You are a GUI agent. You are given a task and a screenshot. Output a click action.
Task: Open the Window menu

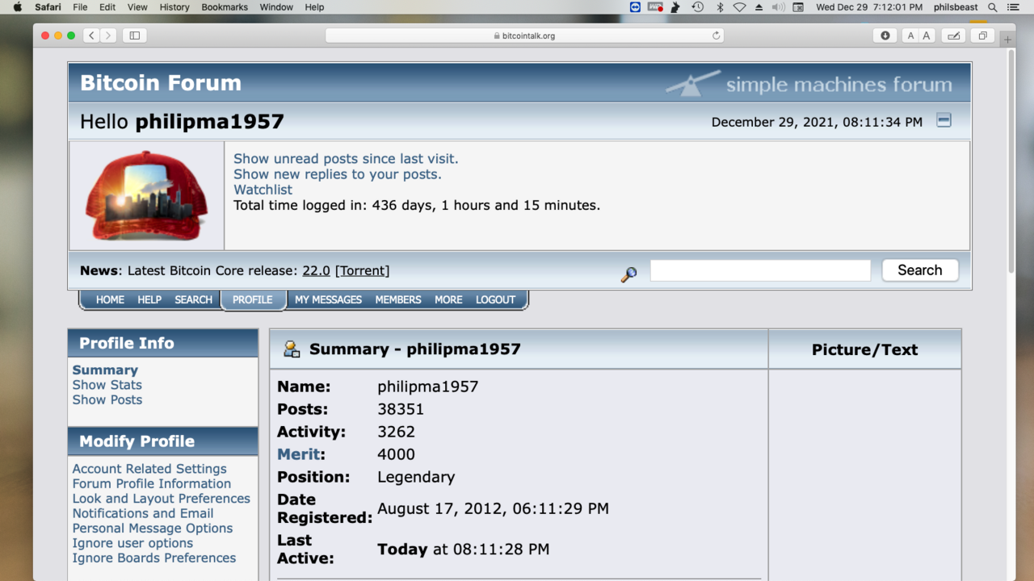(276, 7)
